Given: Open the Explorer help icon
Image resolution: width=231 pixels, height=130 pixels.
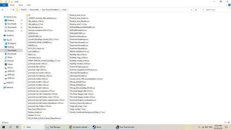Looking at the screenshot, I should tap(229, 5).
